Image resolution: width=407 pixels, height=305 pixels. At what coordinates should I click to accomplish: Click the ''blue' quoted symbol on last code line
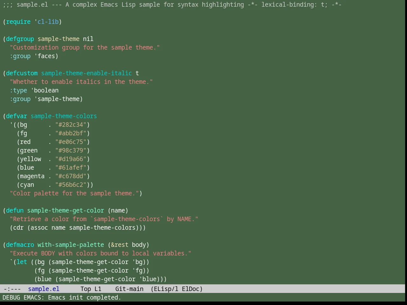pyautogui.click(x=148, y=279)
